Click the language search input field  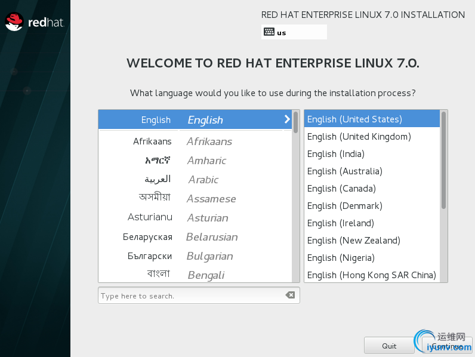190,296
